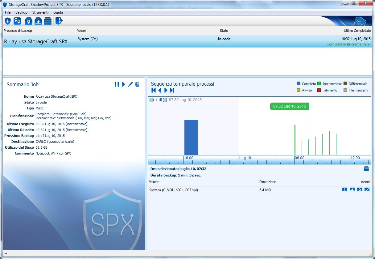Zoom in the timeline with plus button

pyautogui.click(x=165, y=100)
